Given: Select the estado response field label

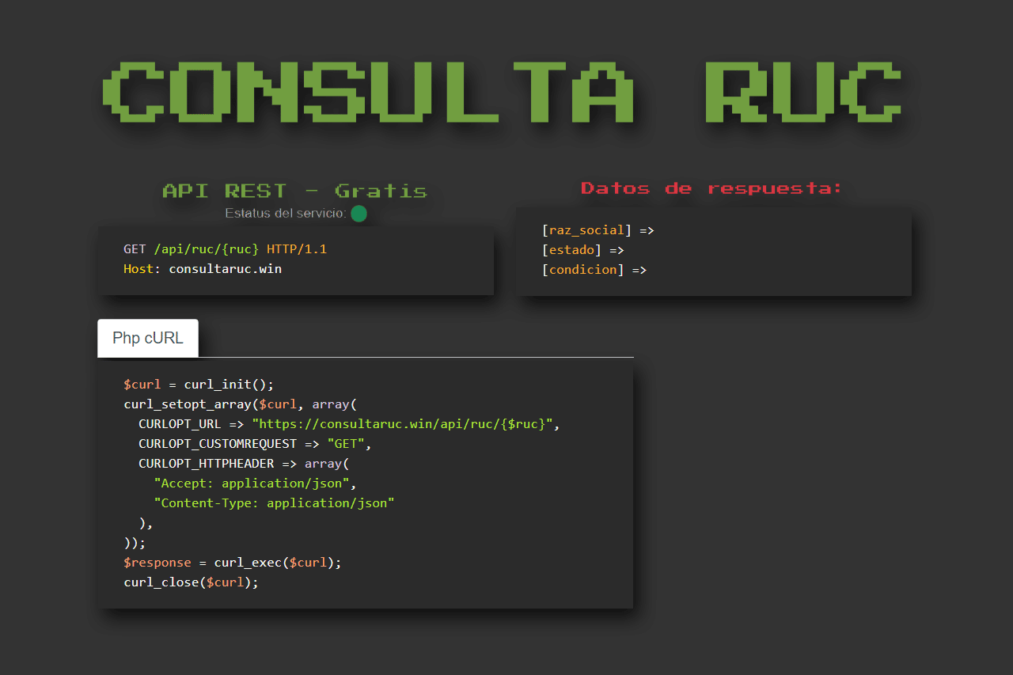Looking at the screenshot, I should click(x=571, y=249).
